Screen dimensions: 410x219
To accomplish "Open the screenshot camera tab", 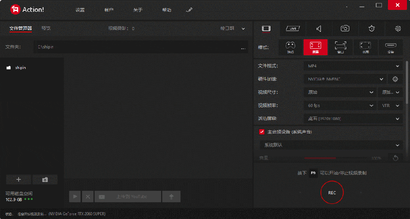I will click(x=345, y=29).
